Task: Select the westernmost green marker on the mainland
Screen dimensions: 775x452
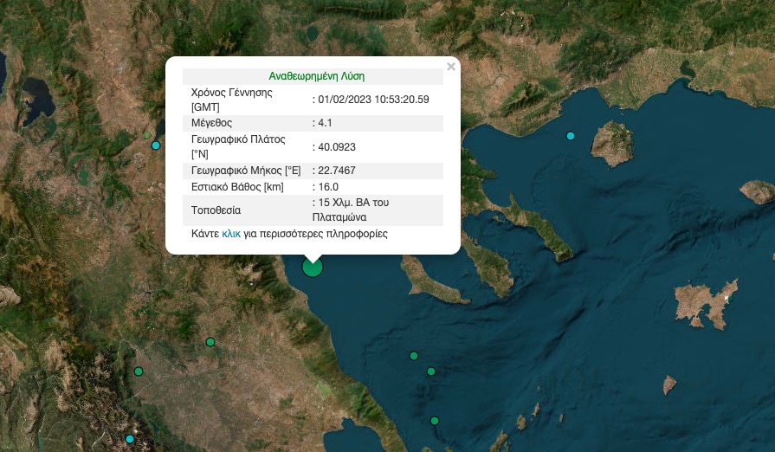Action: coord(139,371)
